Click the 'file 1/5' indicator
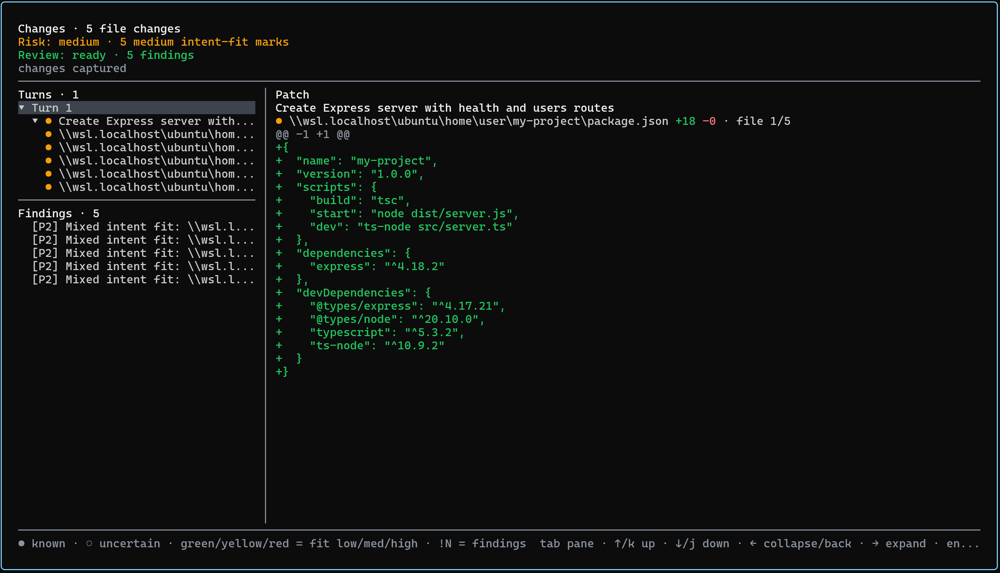The width and height of the screenshot is (1000, 573). (x=763, y=121)
